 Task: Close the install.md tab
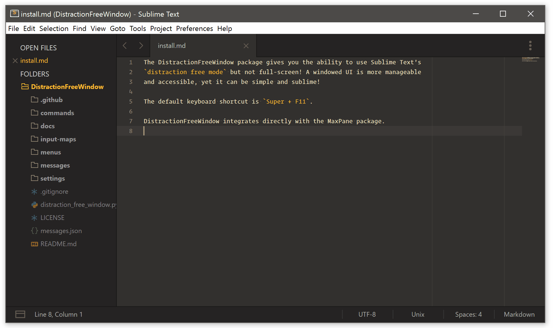246,46
